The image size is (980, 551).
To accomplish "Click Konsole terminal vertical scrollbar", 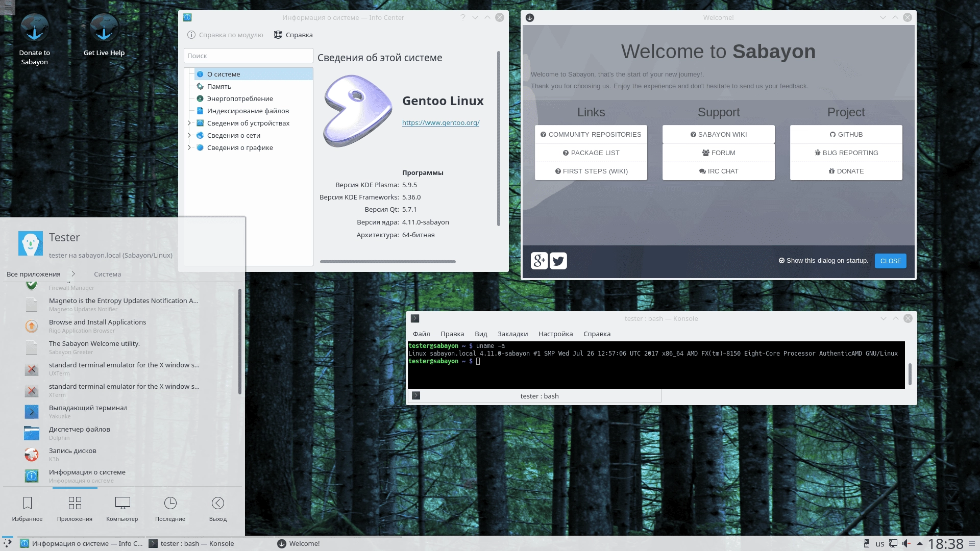I will click(x=910, y=374).
